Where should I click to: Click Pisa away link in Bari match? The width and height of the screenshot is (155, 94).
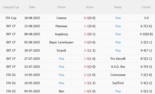click(118, 91)
